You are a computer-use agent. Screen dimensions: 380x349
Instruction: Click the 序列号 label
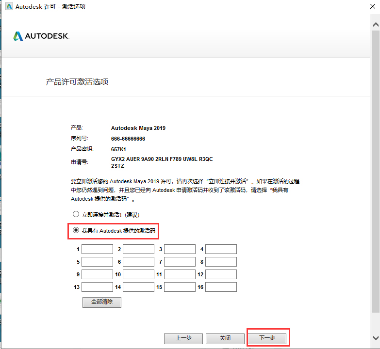coord(79,138)
